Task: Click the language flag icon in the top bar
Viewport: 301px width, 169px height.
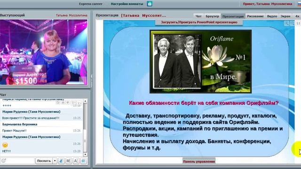Action: click(x=299, y=4)
